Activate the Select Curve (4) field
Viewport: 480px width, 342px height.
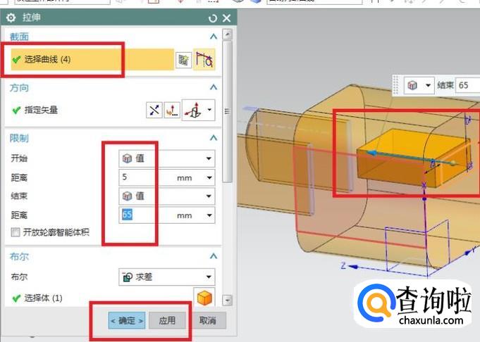92,59
